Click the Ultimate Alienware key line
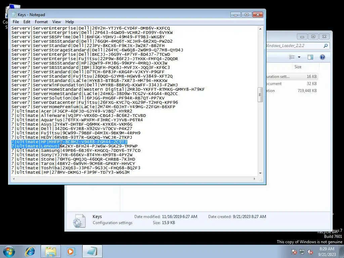Screen dimensions: 344x258 click(x=79, y=116)
